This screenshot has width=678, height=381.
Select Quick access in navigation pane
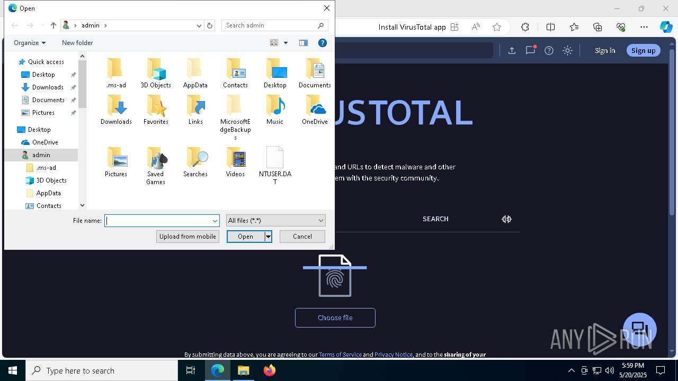(x=46, y=62)
